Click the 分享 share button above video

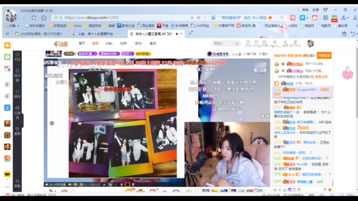coord(237,54)
